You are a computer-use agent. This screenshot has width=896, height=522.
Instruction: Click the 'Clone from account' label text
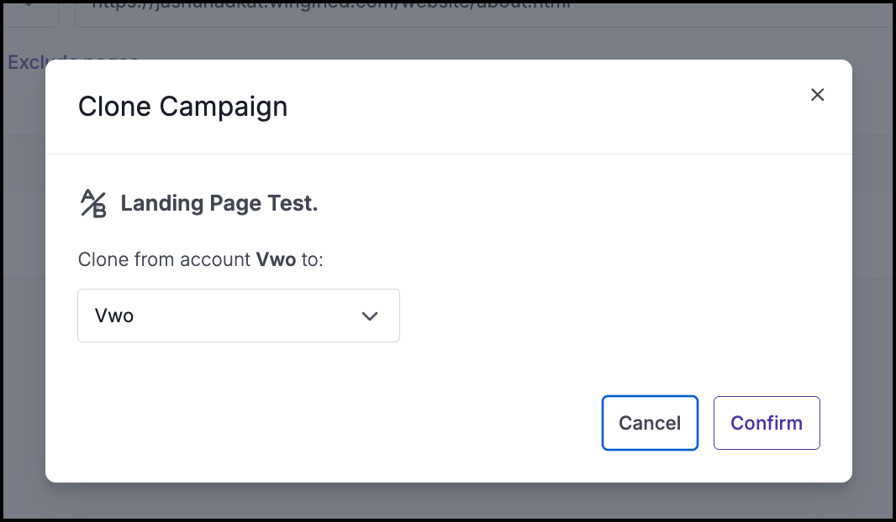coord(164,259)
